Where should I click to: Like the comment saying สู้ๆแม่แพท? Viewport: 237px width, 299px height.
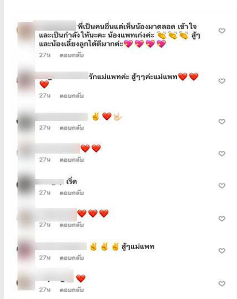pyautogui.click(x=222, y=251)
